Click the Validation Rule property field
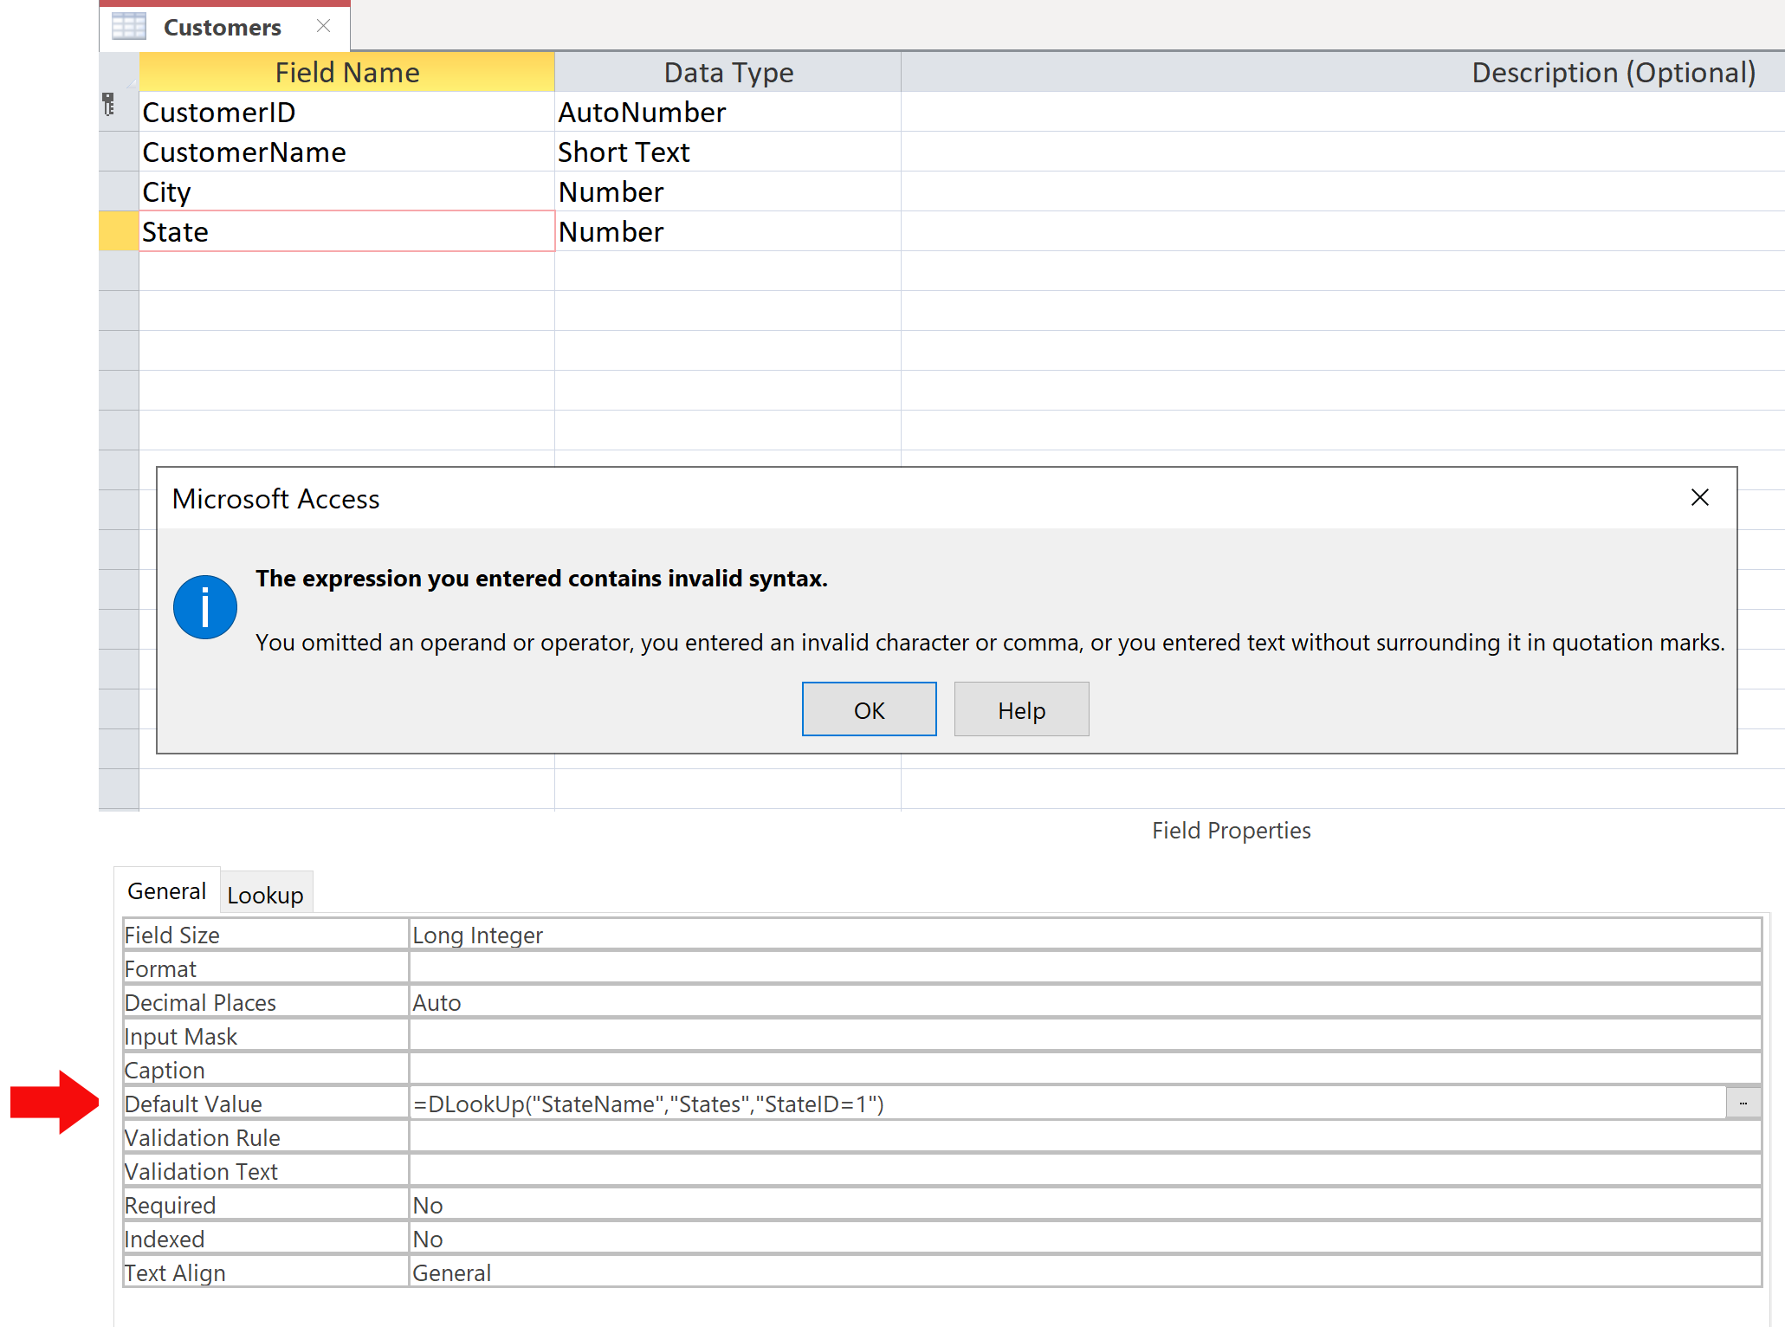The width and height of the screenshot is (1785, 1327). click(1084, 1137)
